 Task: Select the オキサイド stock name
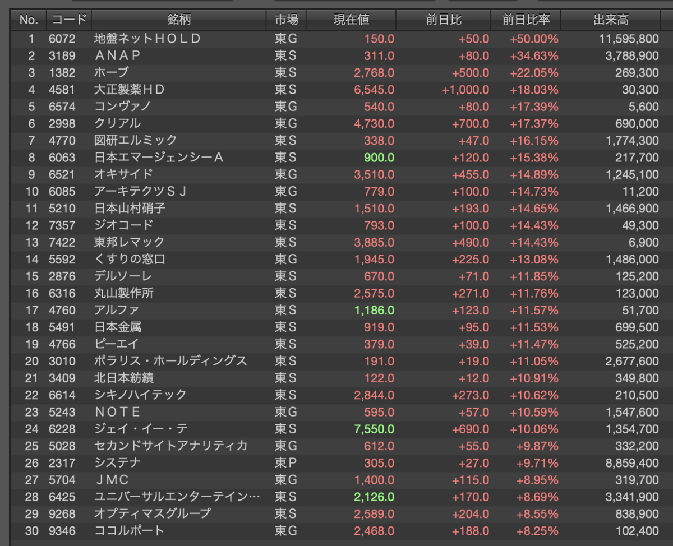123,174
